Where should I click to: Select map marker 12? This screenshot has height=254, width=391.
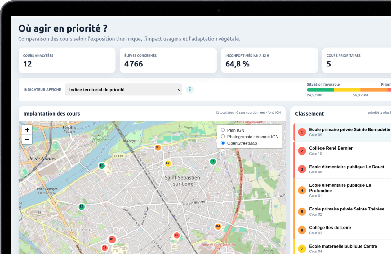click(81, 207)
